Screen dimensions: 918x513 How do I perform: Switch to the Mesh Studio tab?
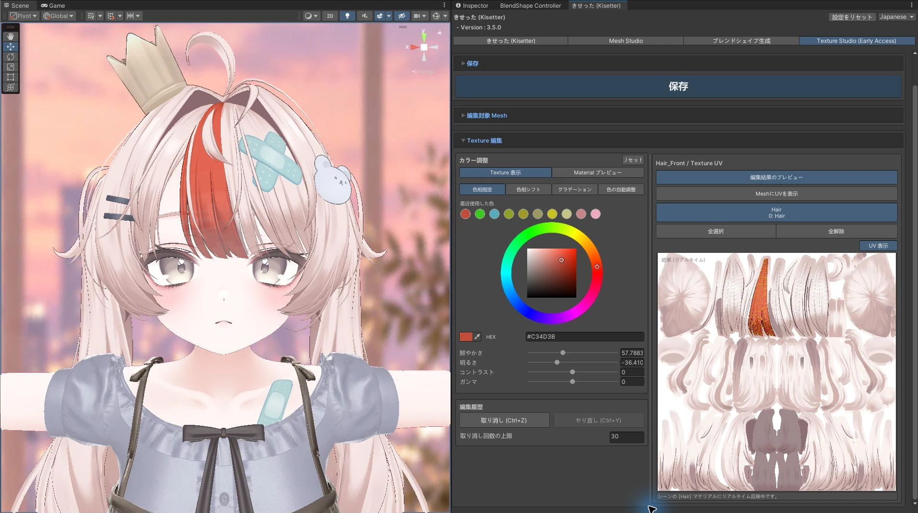click(625, 41)
